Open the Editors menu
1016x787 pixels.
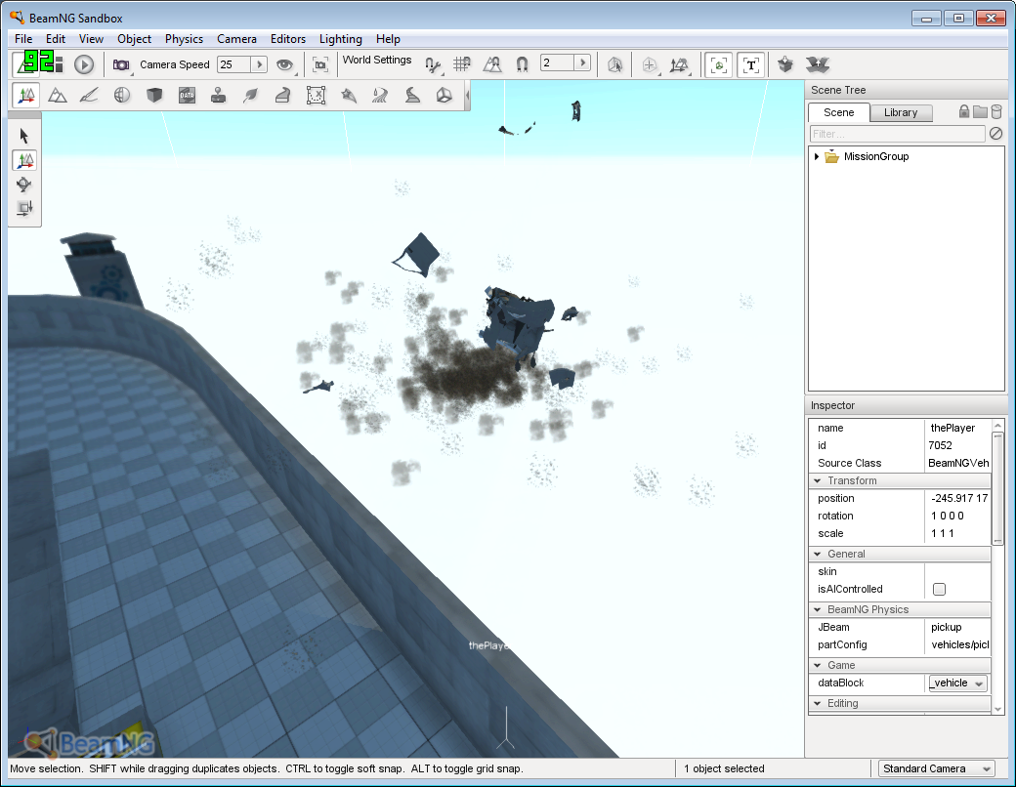tap(287, 39)
